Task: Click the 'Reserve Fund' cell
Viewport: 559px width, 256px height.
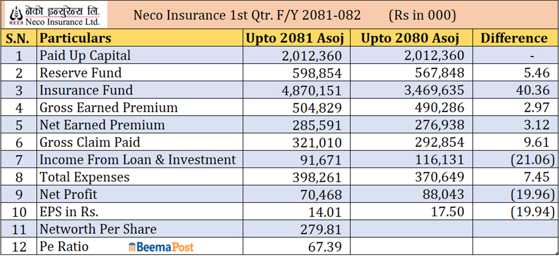Action: pyautogui.click(x=81, y=73)
